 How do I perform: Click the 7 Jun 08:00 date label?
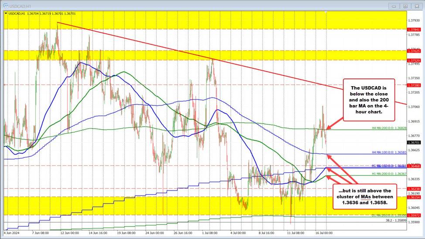41,233
